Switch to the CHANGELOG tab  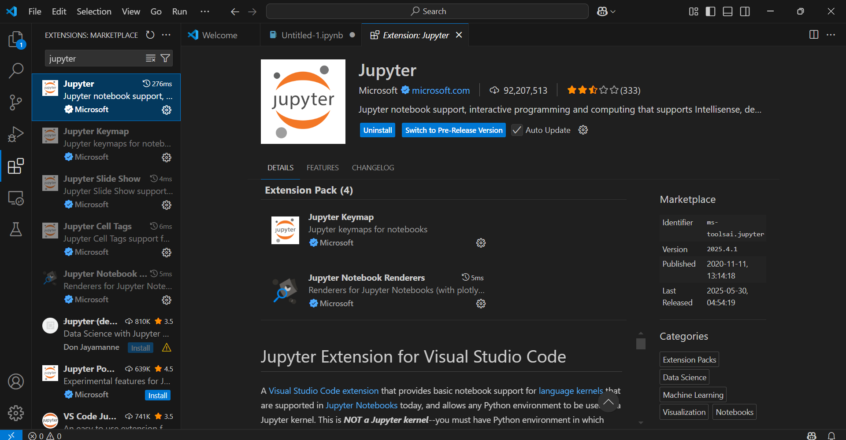373,168
